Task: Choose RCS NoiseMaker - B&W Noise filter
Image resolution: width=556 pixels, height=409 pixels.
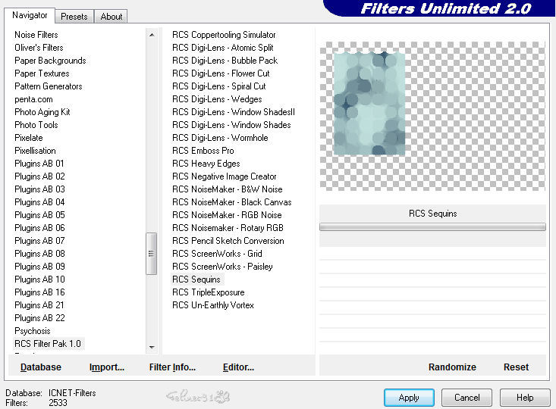Action: click(228, 189)
